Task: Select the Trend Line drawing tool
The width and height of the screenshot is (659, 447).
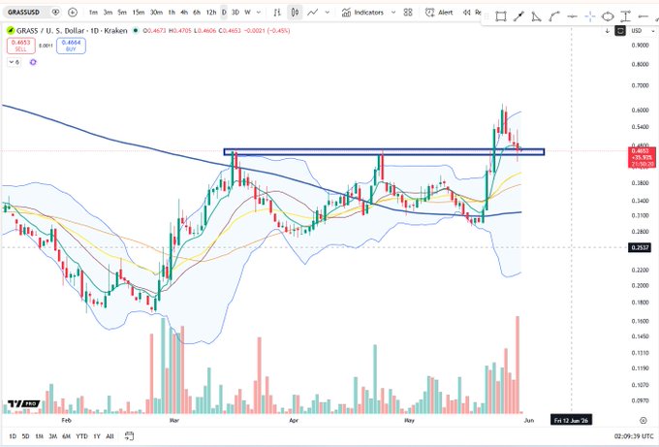Action: [518, 16]
